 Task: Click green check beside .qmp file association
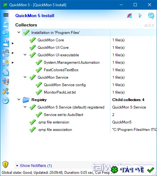tap(33, 130)
